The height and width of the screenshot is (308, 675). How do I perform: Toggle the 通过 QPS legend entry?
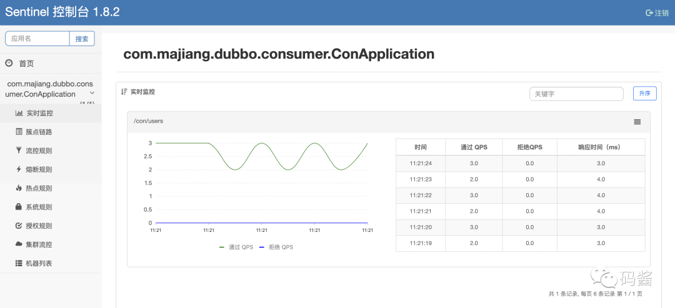coord(236,247)
